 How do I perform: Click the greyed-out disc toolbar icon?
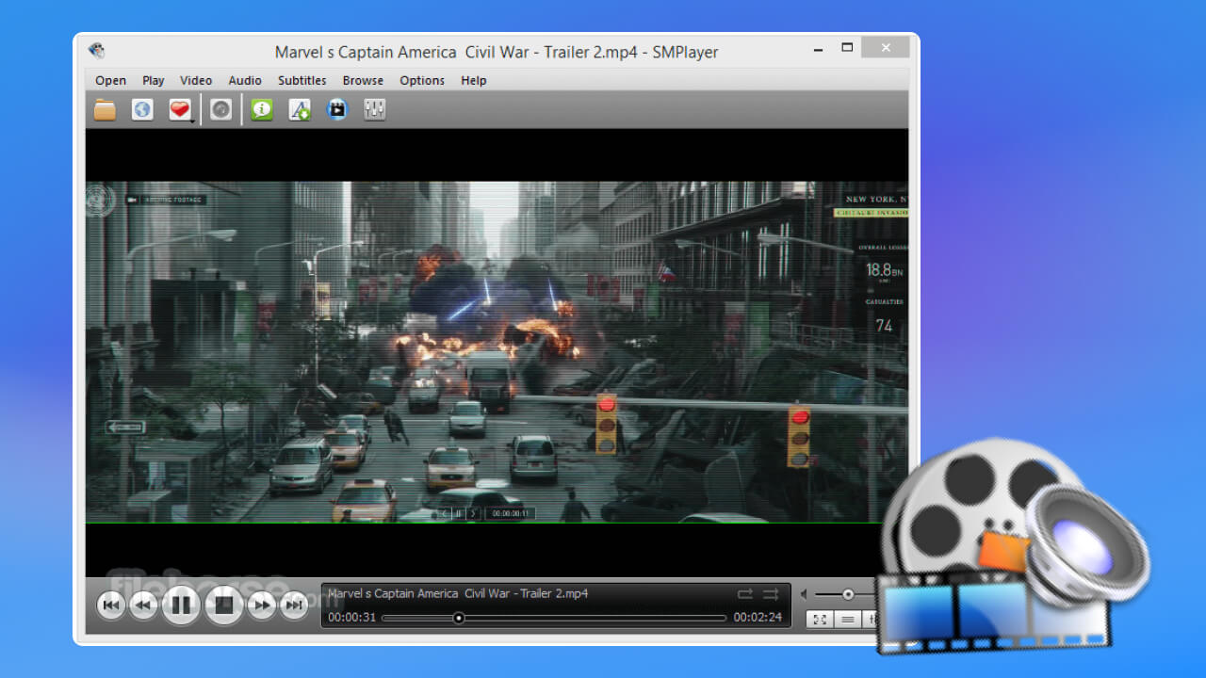point(220,110)
